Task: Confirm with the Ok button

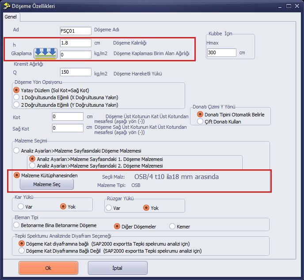Action: click(48, 268)
